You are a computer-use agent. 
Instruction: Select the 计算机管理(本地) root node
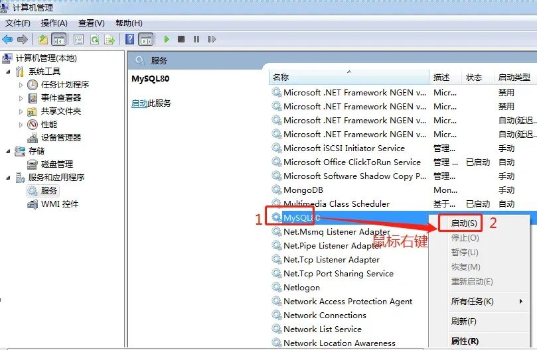point(46,58)
